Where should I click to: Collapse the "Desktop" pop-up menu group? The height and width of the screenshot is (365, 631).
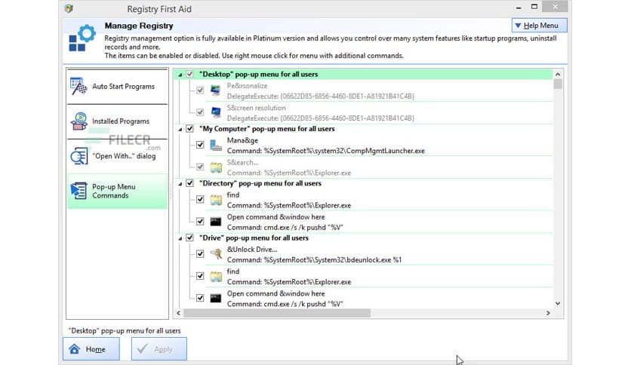(x=180, y=75)
